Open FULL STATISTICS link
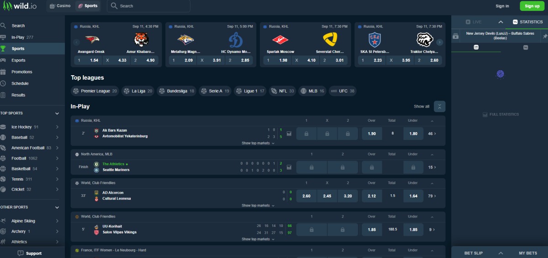The image size is (548, 258). pyautogui.click(x=501, y=114)
